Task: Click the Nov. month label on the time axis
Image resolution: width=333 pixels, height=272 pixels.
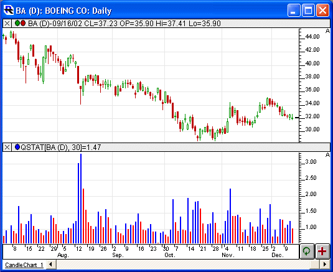Action: 228,255
